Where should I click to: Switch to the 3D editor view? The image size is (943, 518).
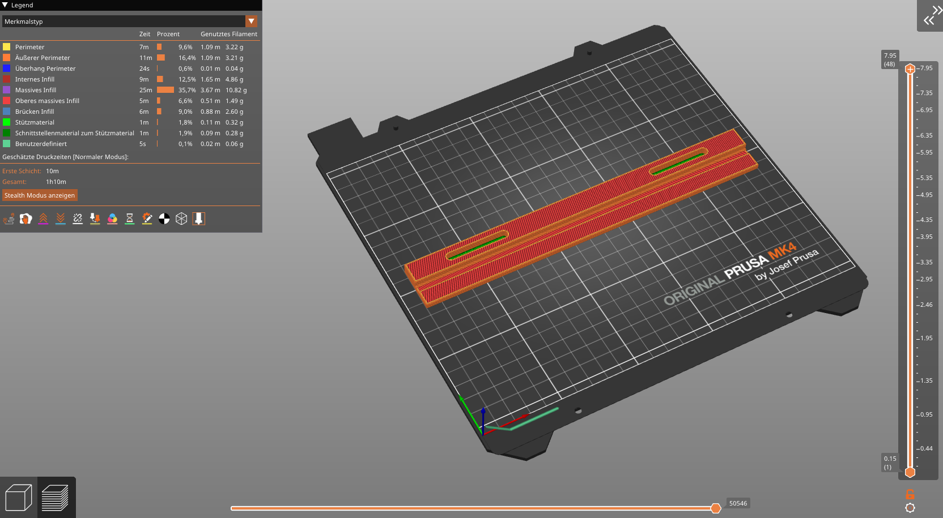pos(19,498)
